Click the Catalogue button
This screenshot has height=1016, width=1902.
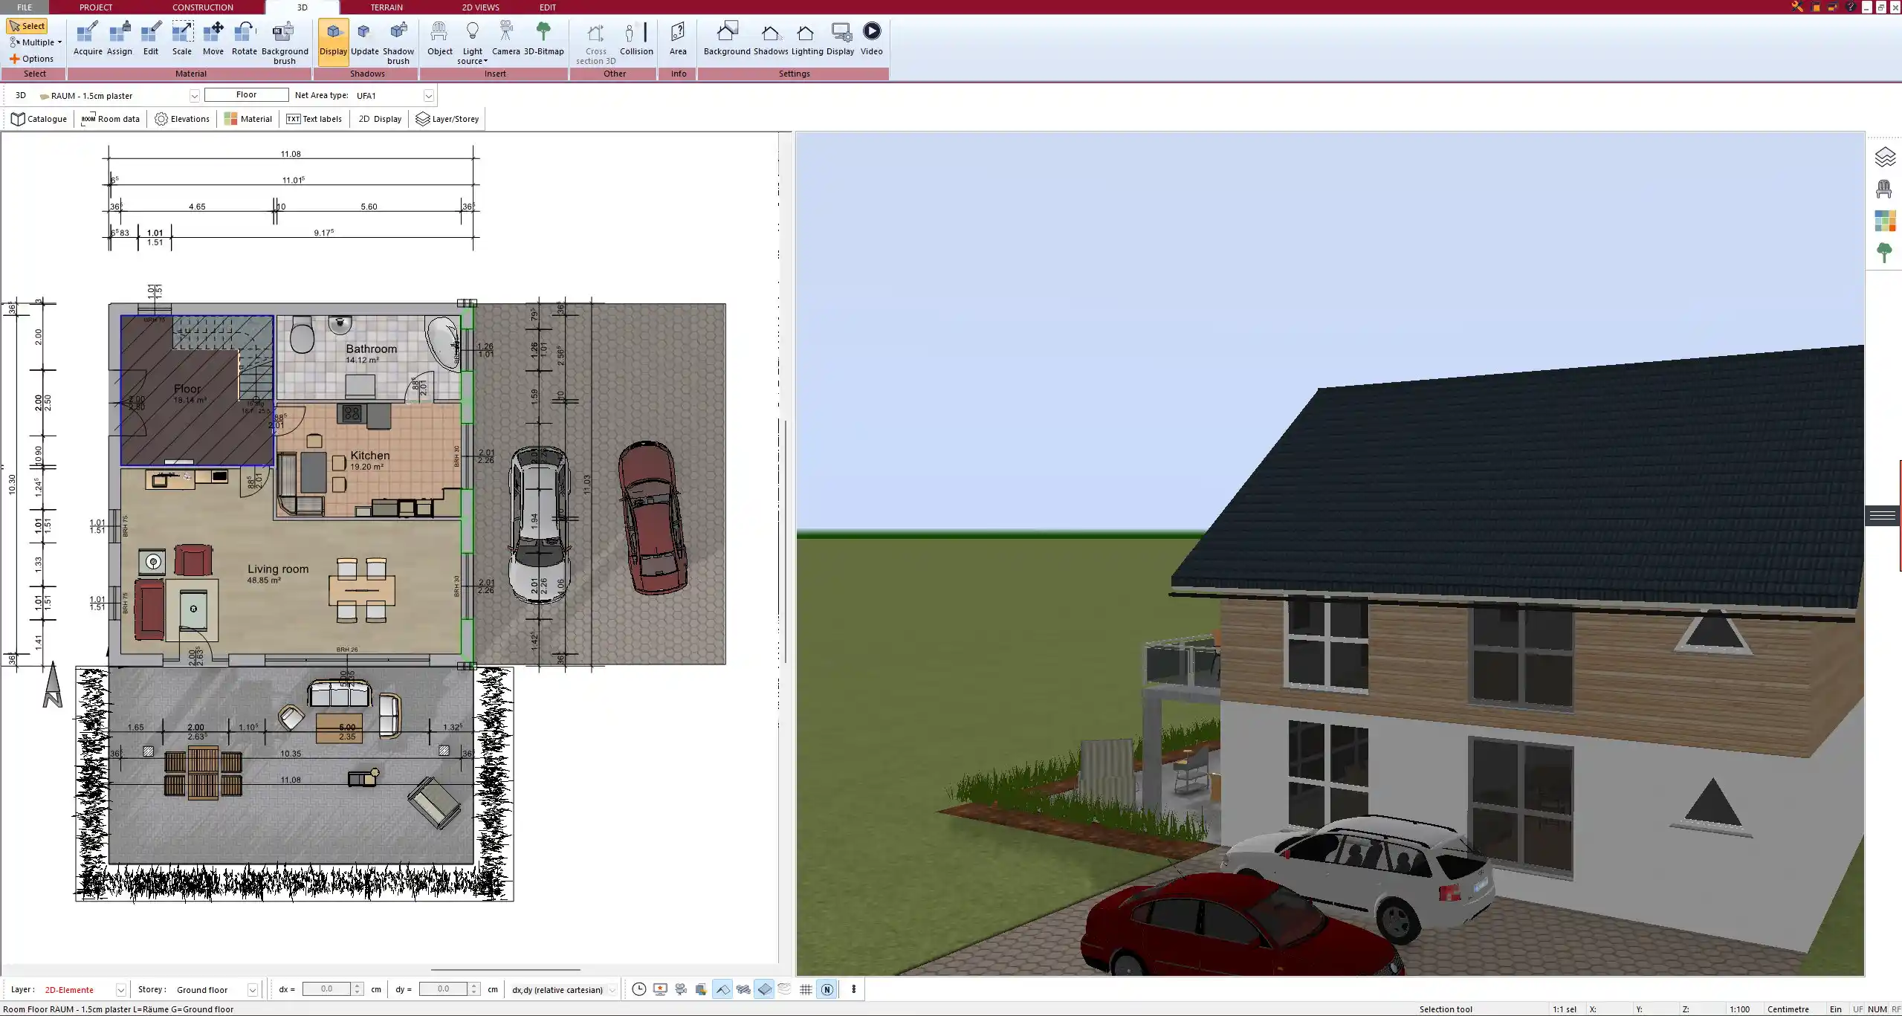39,119
